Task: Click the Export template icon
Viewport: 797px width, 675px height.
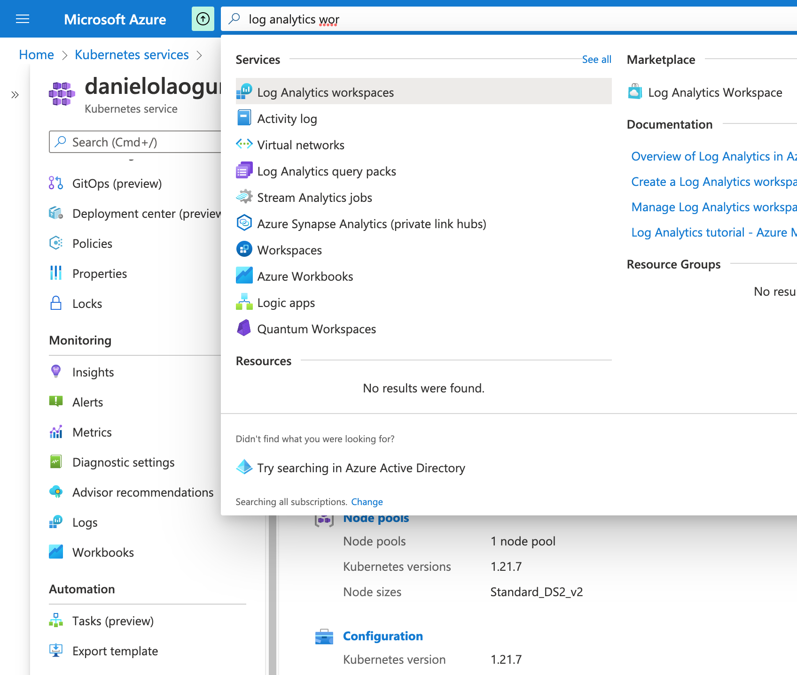Action: pos(56,651)
